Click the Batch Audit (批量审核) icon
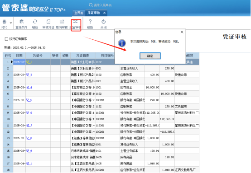 (75, 22)
